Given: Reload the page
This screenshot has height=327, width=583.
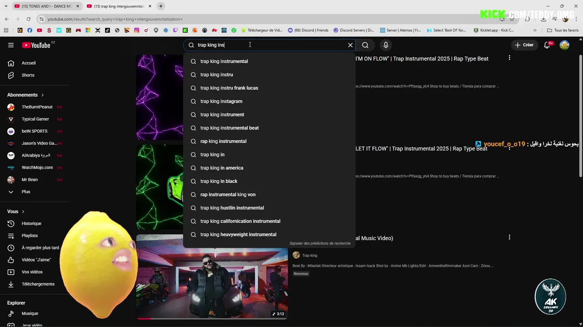Looking at the screenshot, I should tap(28, 19).
